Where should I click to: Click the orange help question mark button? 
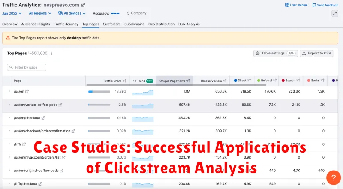tap(334, 177)
